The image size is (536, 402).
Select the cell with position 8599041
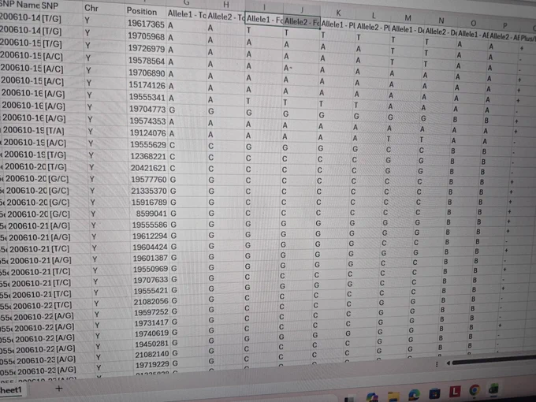coord(150,214)
